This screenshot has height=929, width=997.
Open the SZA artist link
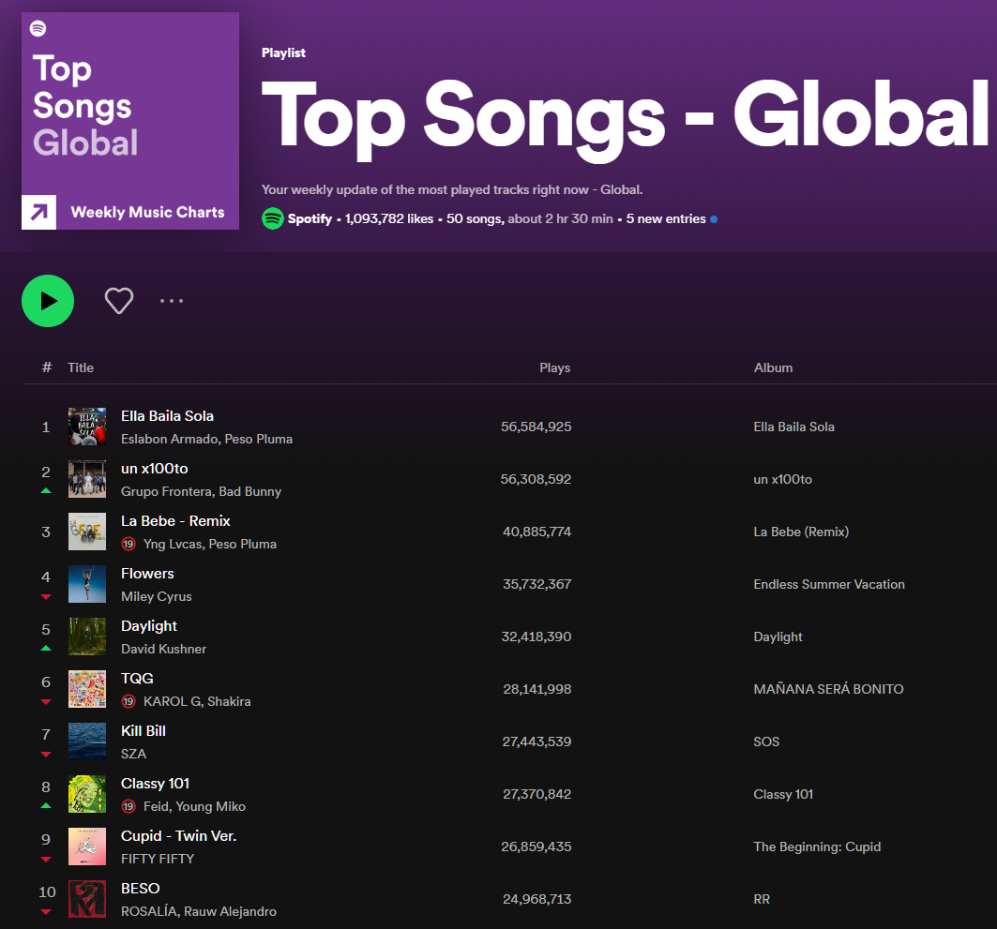pos(133,754)
